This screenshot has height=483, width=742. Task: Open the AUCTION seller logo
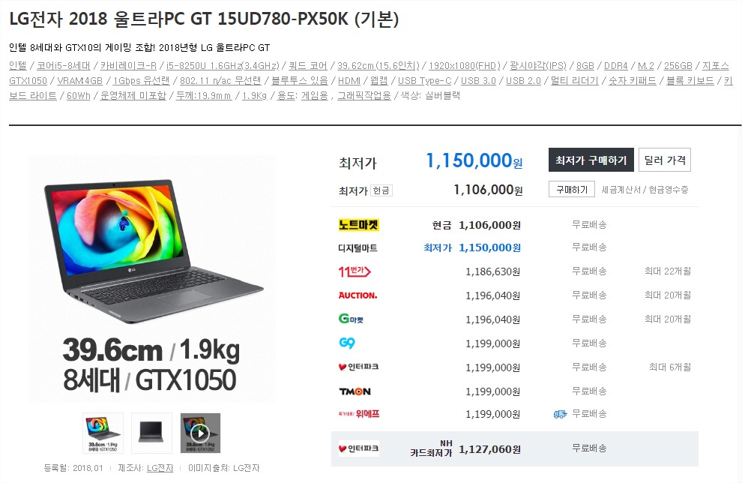coord(358,295)
